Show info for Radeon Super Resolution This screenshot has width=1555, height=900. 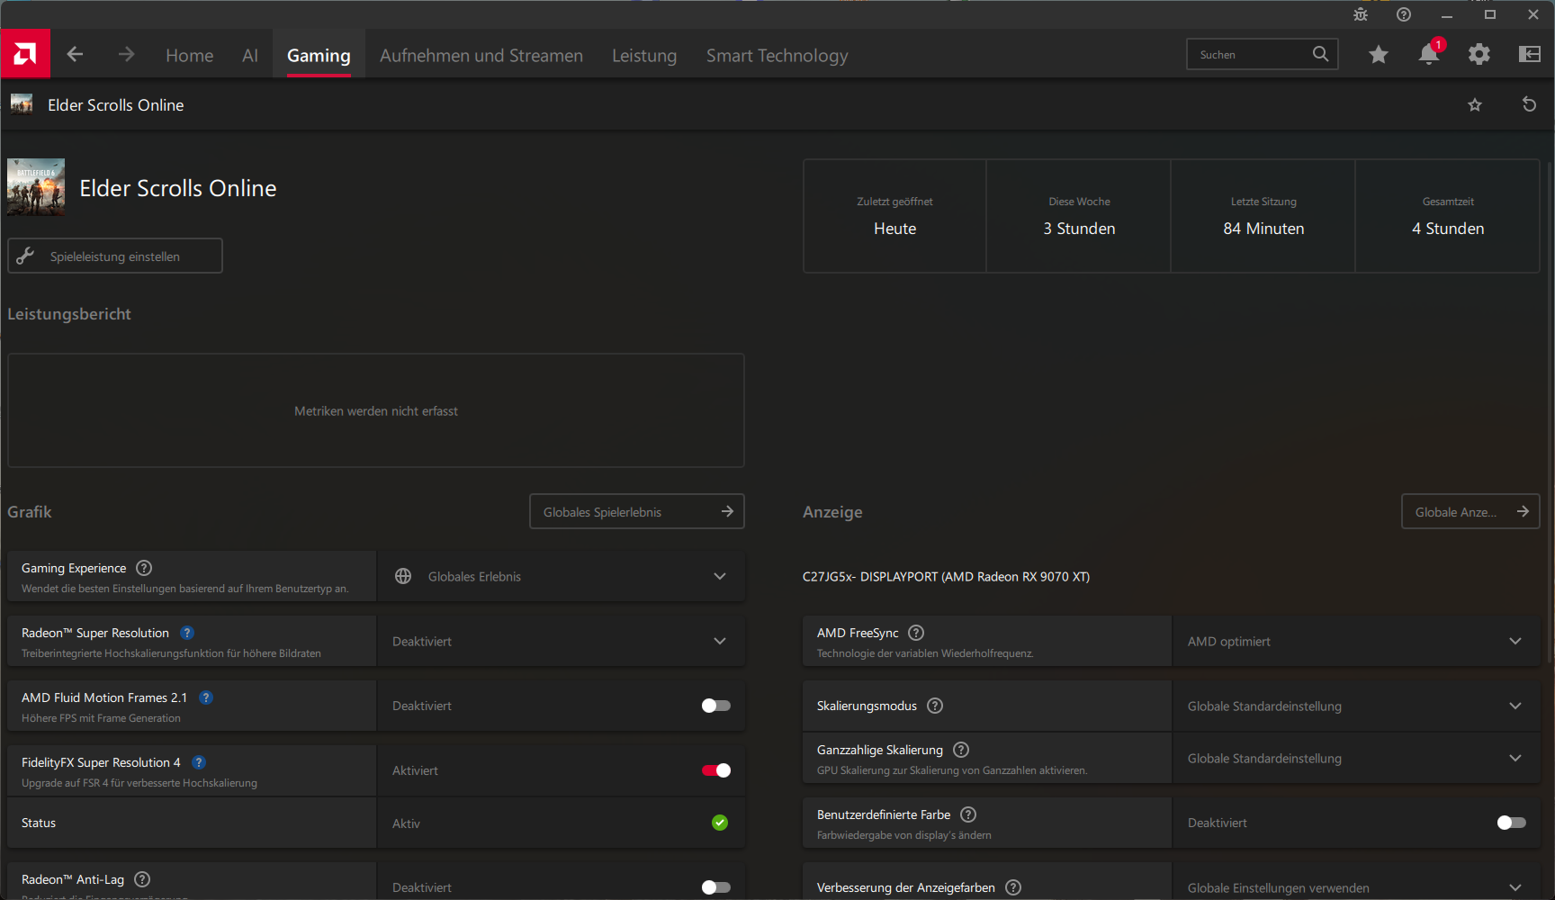[x=187, y=633]
